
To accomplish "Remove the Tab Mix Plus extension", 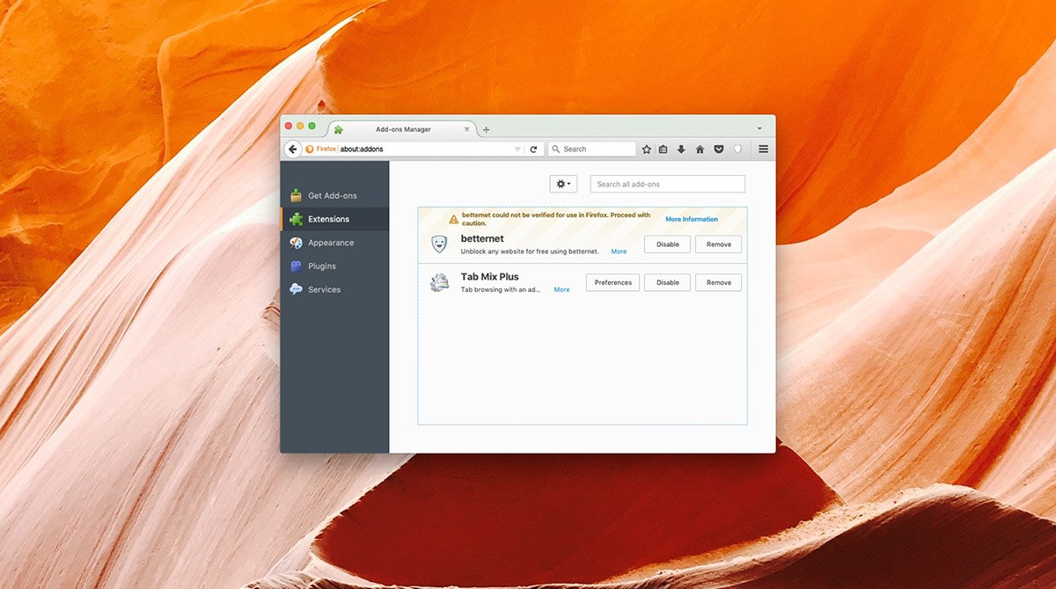I will tap(719, 282).
